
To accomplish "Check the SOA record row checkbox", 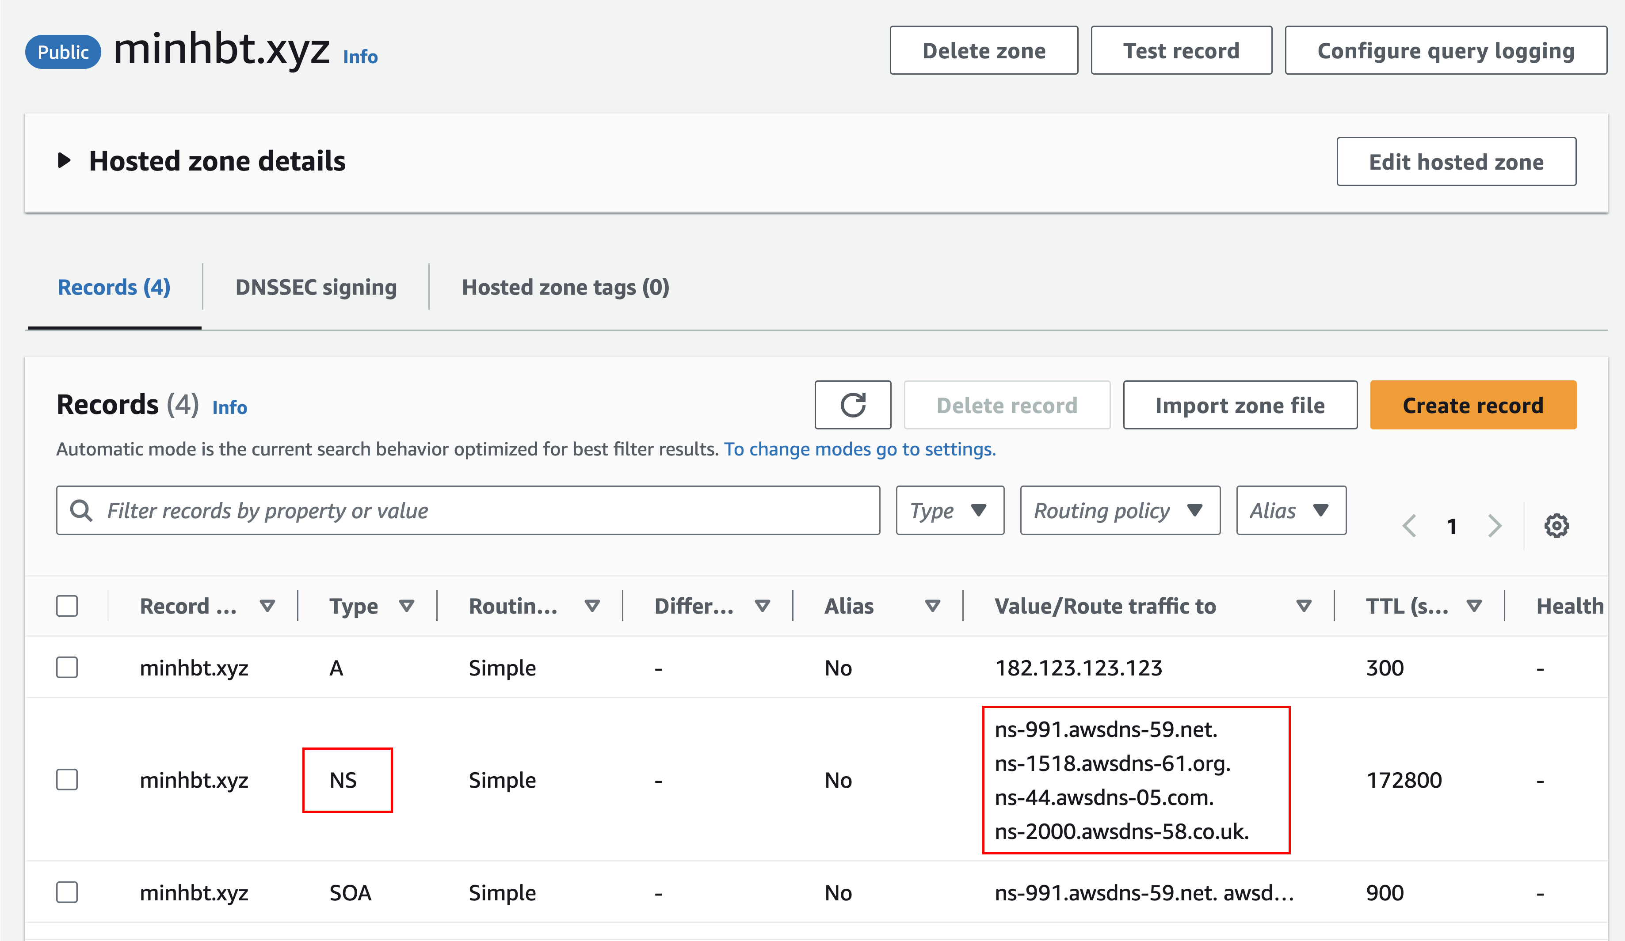I will pyautogui.click(x=67, y=892).
